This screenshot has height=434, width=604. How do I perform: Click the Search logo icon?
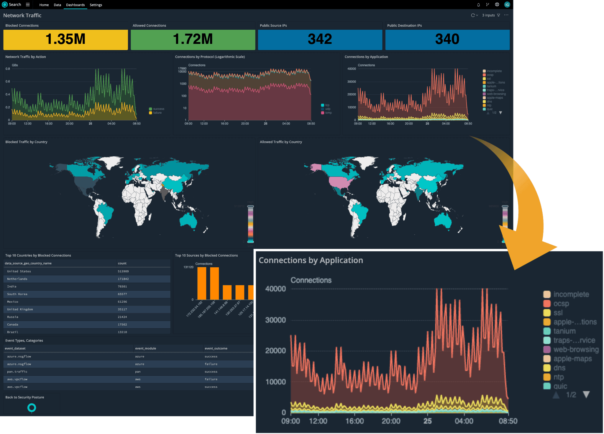click(5, 5)
